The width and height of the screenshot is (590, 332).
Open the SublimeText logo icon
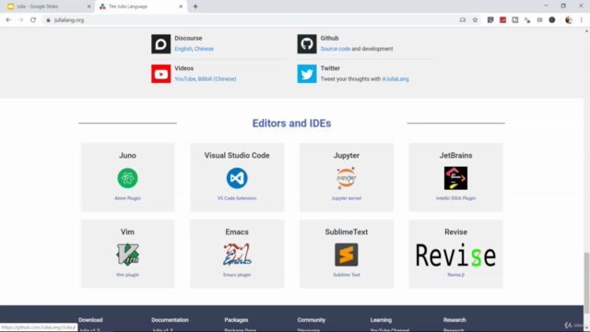coord(347,255)
